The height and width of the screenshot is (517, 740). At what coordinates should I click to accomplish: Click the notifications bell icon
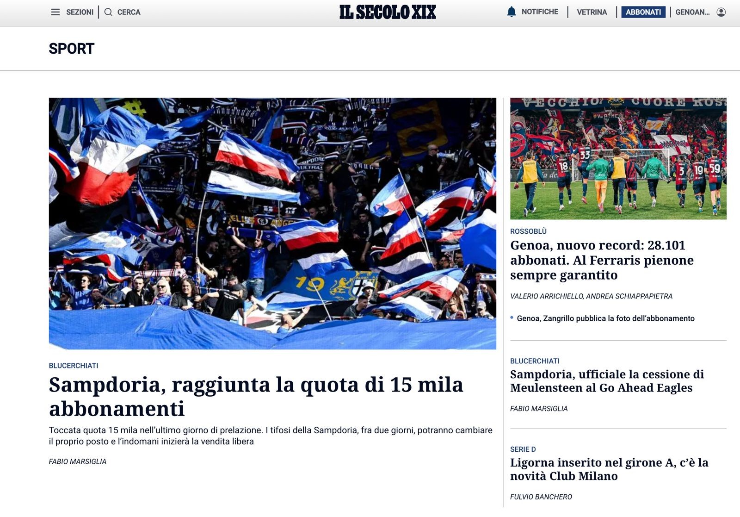point(511,12)
